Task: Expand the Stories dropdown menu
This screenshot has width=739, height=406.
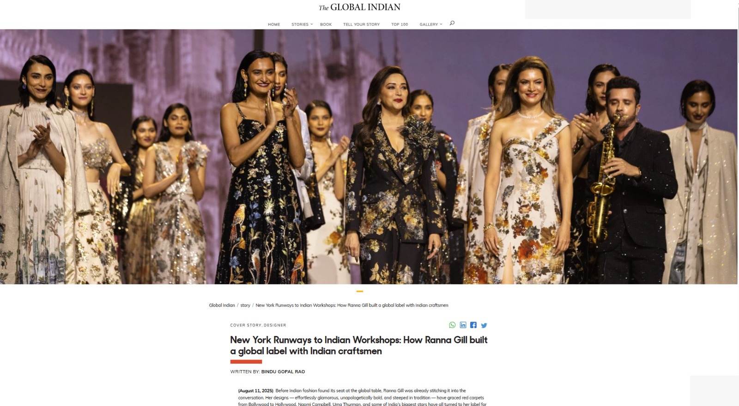Action: tap(302, 24)
